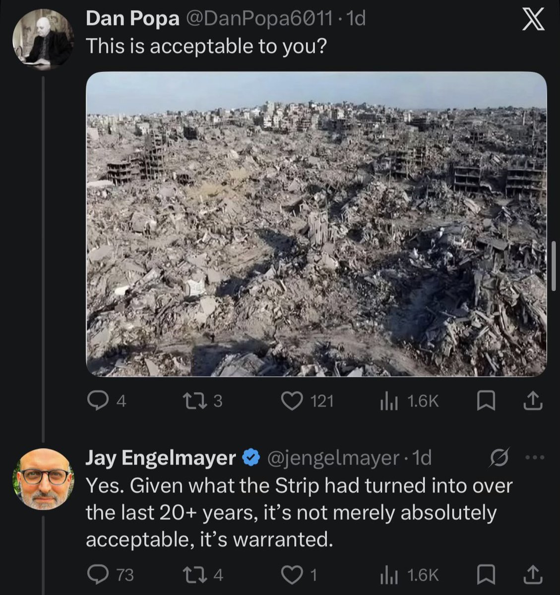Bookmark Jay Engelmayer's reply
This screenshot has width=560, height=595.
click(x=486, y=575)
